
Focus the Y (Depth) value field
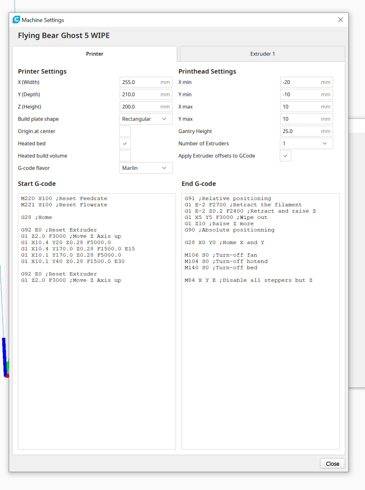(x=140, y=94)
